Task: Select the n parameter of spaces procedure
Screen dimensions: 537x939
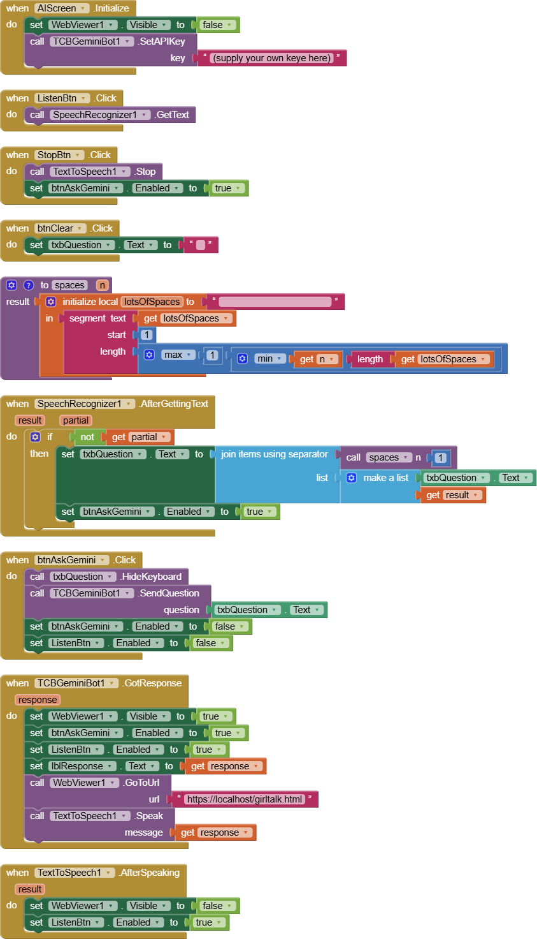Action: coord(102,285)
